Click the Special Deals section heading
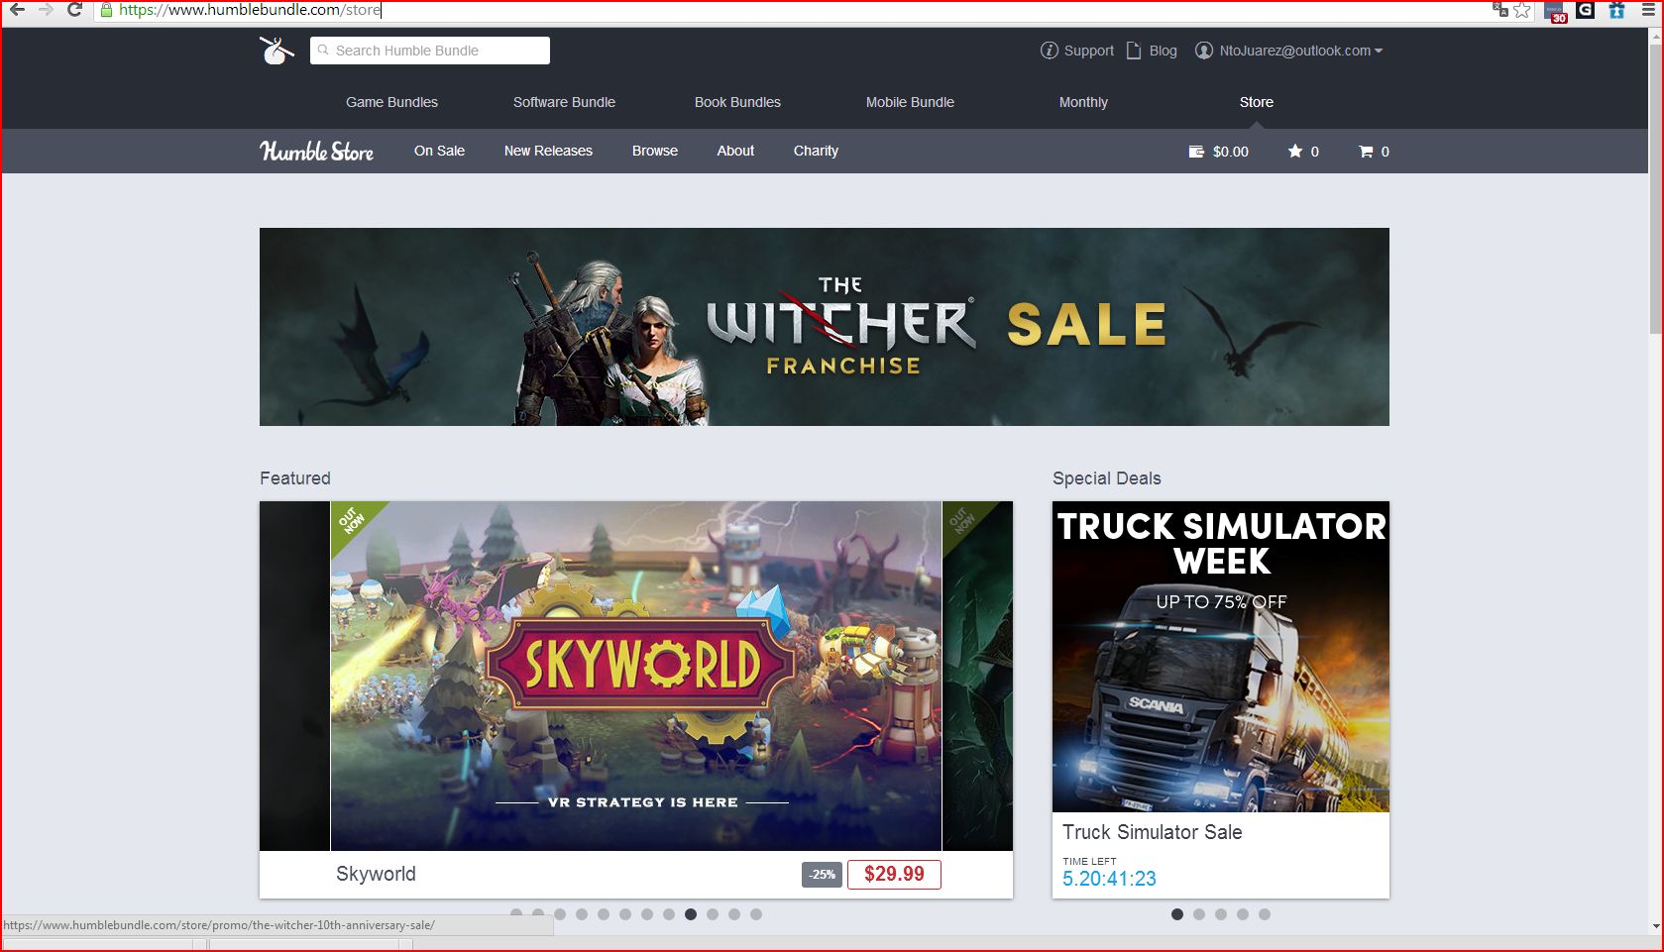 tap(1106, 478)
